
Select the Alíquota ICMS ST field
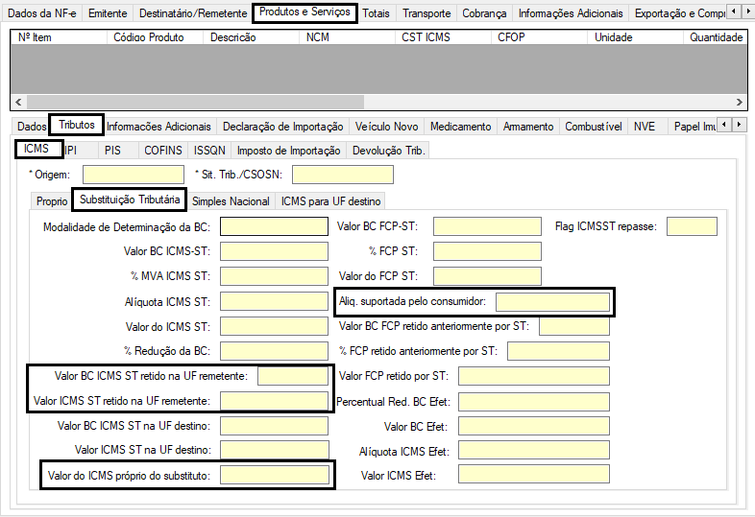pos(274,302)
